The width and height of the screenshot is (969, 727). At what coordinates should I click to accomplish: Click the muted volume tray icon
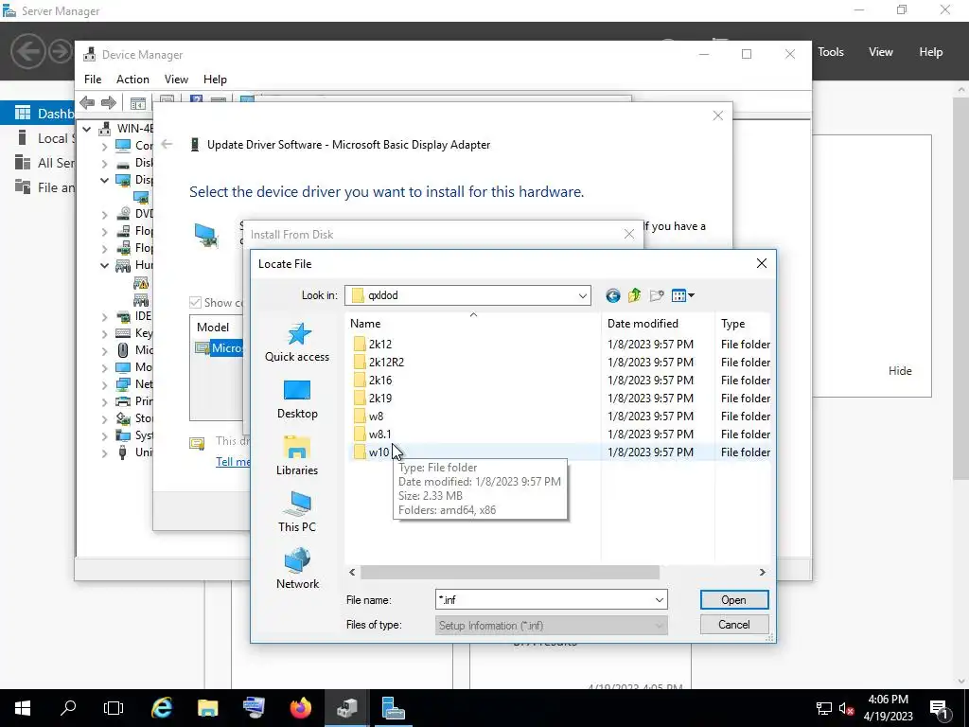tap(847, 708)
